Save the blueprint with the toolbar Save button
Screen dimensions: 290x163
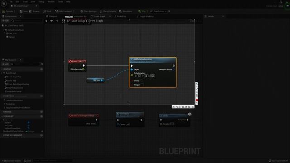click(24, 11)
